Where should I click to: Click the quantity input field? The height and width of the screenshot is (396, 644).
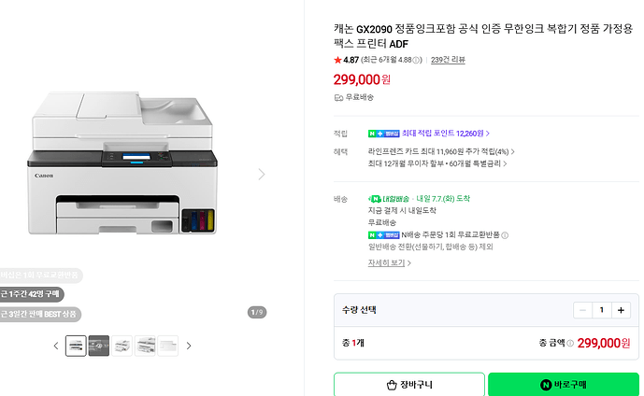[602, 310]
